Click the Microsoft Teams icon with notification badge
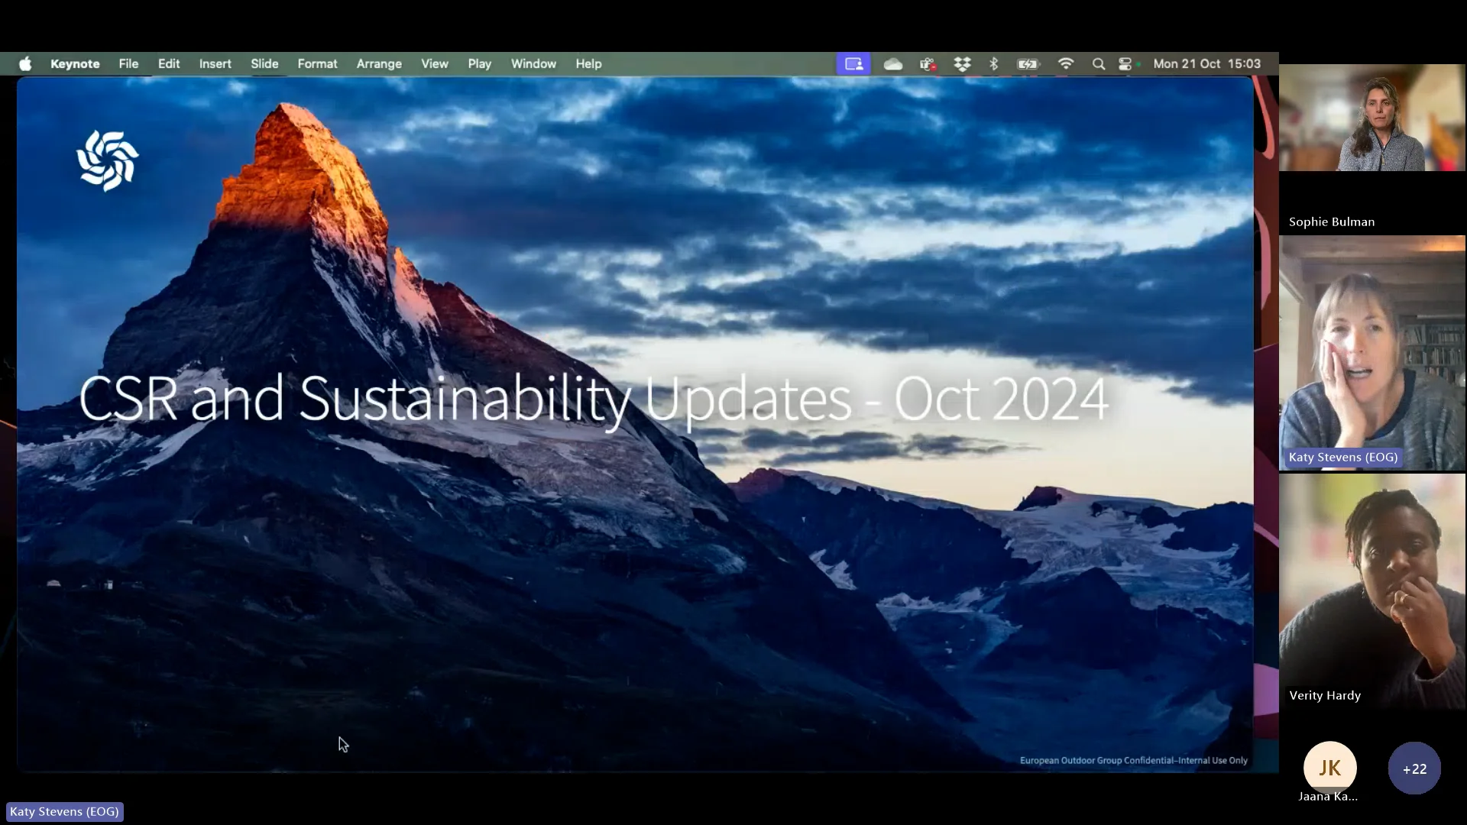The image size is (1467, 825). click(928, 63)
